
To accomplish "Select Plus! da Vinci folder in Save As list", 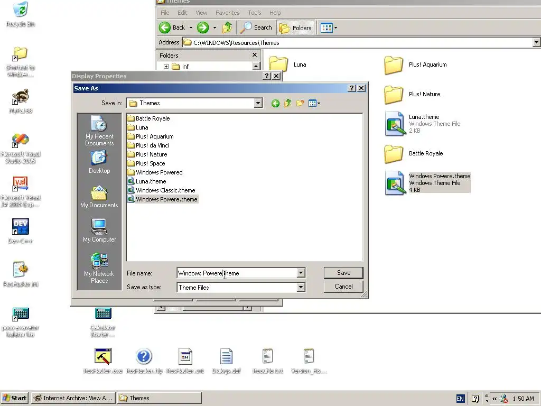I will [x=148, y=145].
